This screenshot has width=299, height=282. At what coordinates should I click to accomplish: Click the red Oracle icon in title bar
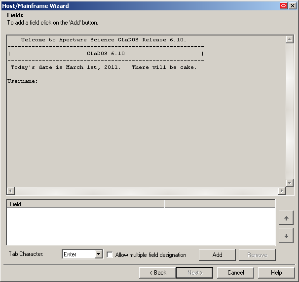click(x=284, y=6)
